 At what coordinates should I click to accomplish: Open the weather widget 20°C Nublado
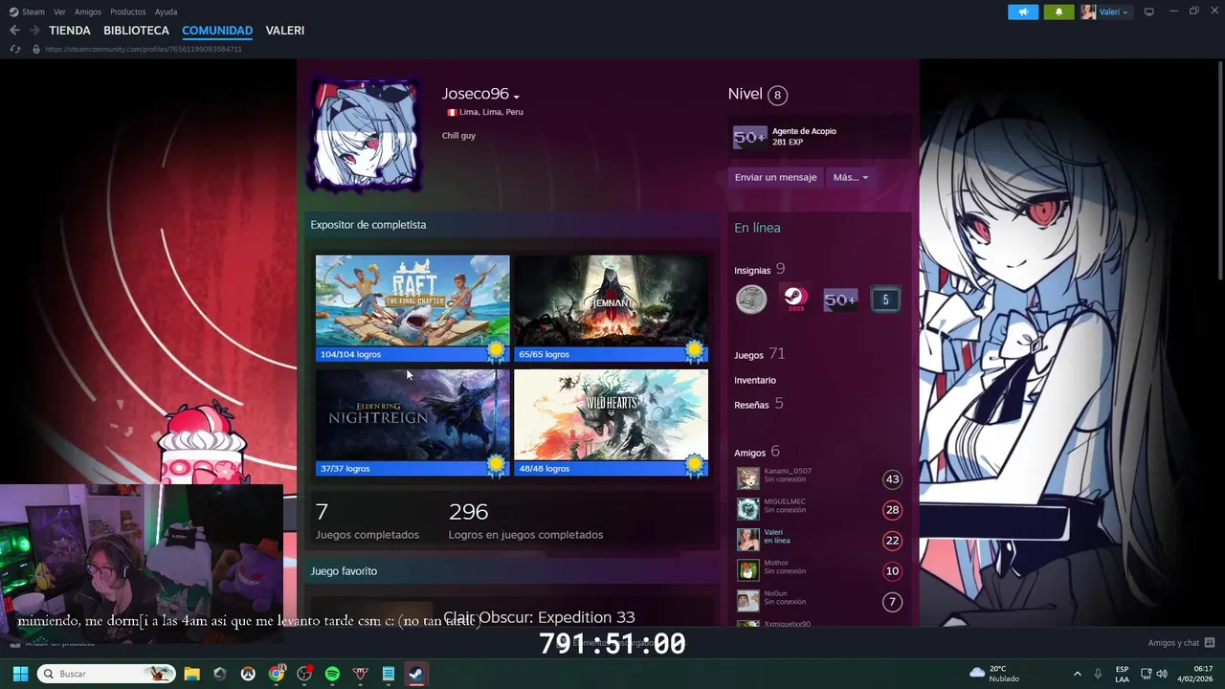[995, 674]
